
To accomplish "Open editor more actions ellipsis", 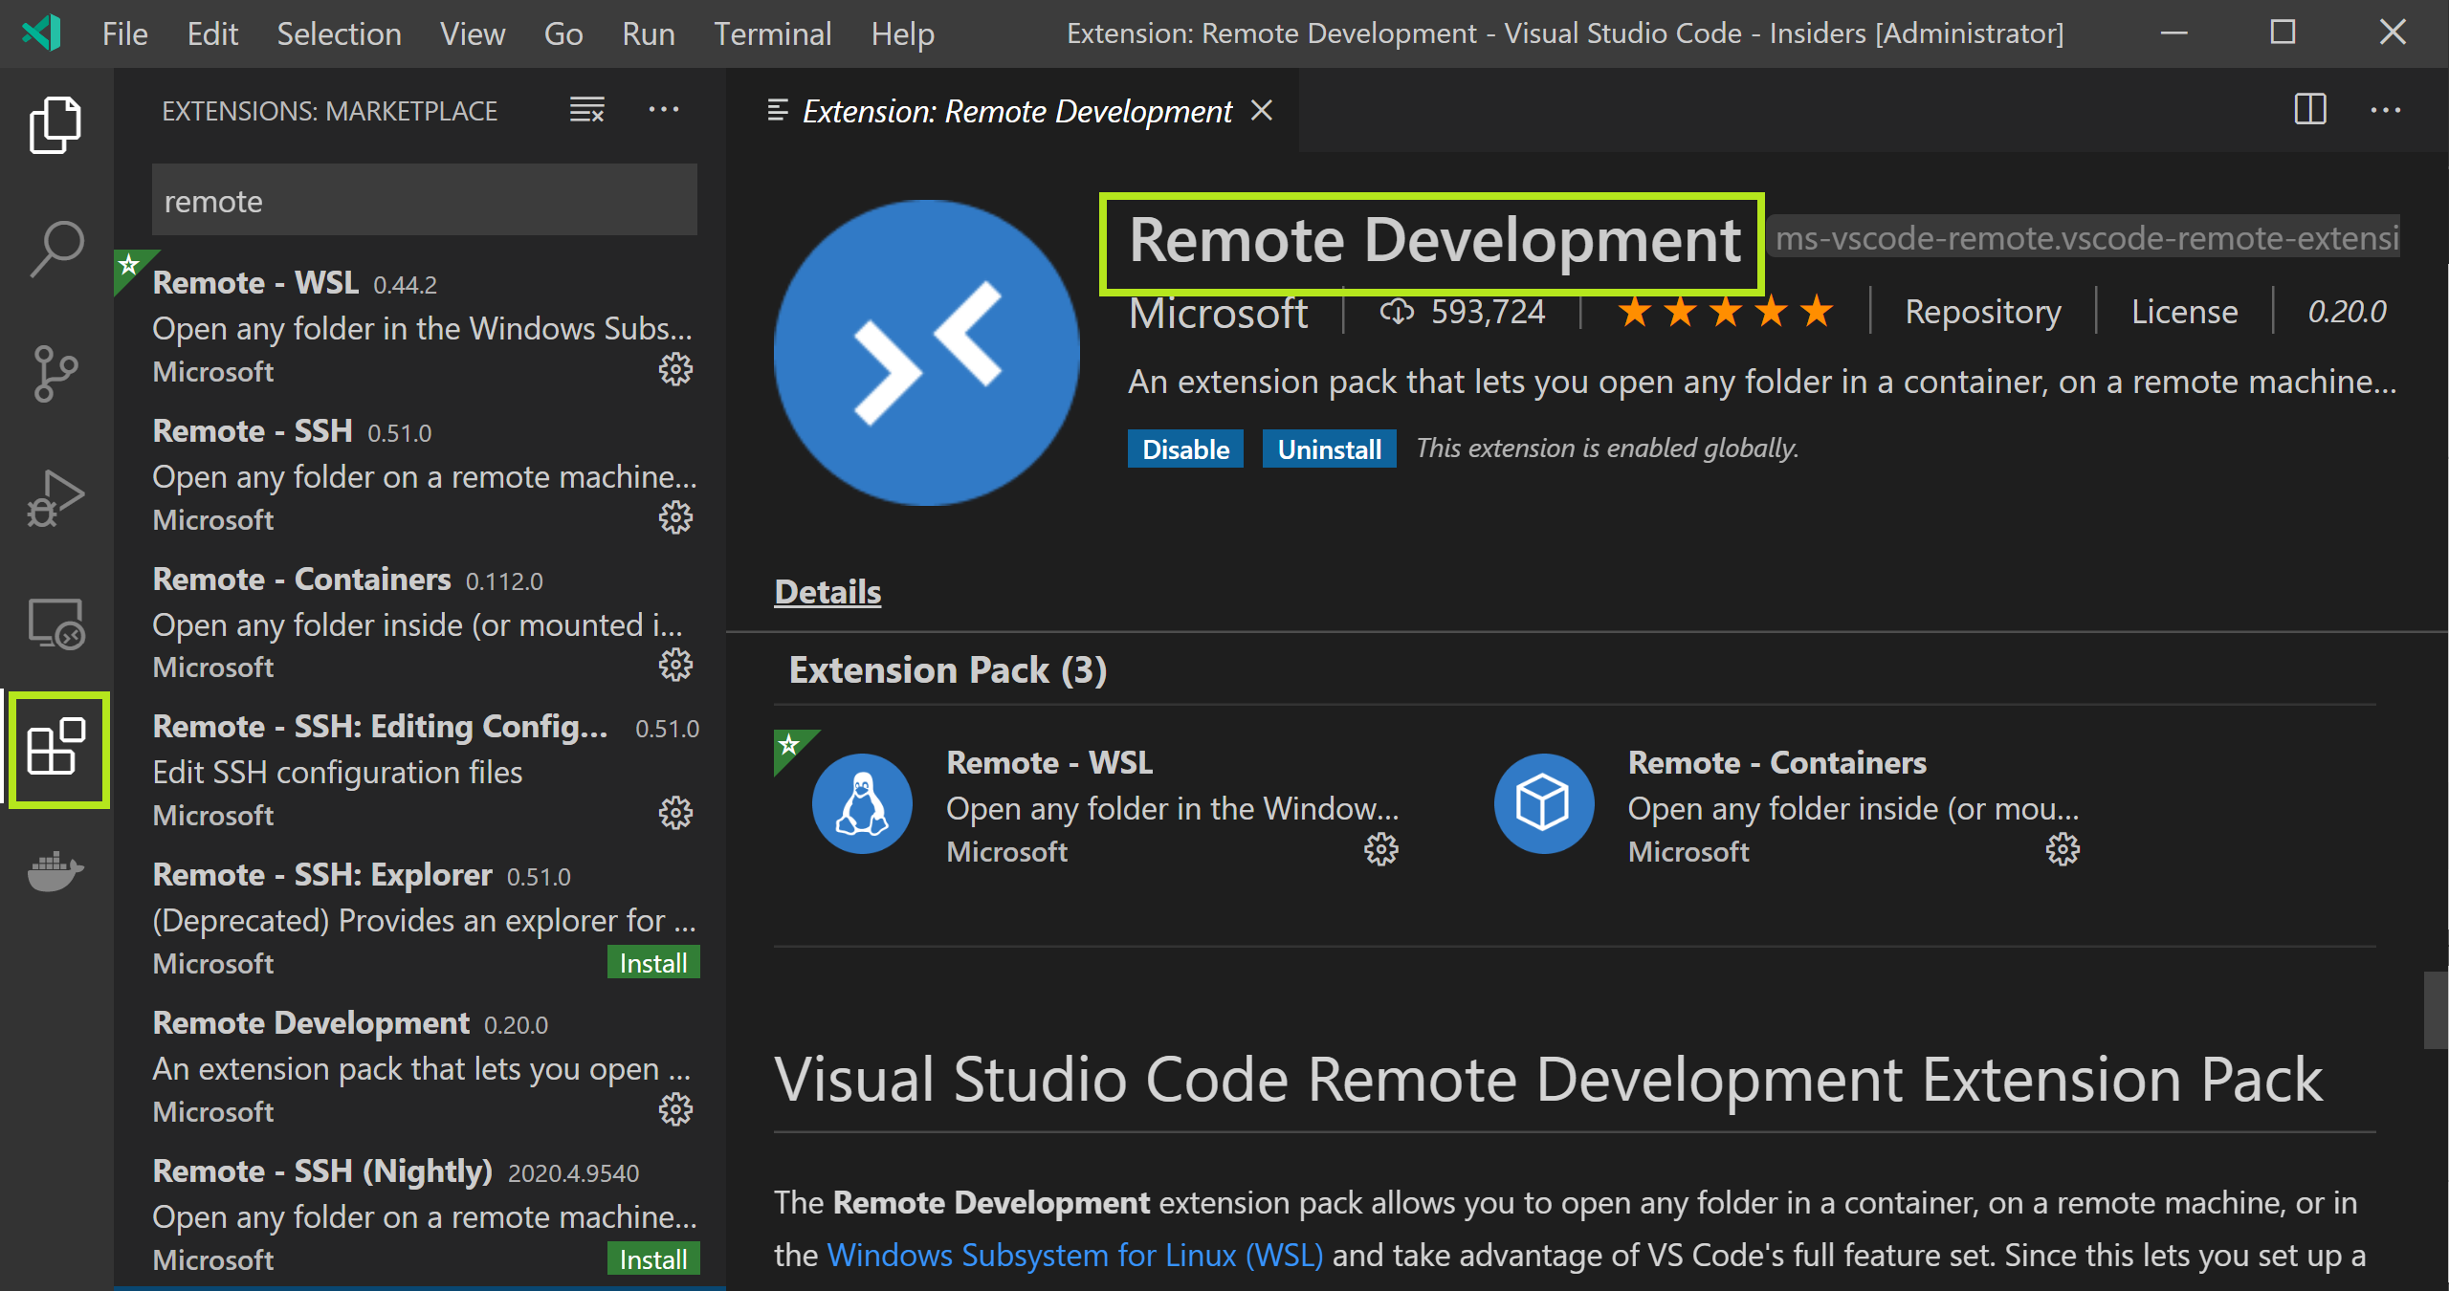I will pyautogui.click(x=2386, y=110).
